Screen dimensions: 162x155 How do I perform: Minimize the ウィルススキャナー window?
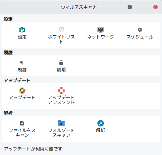coord(146,7)
